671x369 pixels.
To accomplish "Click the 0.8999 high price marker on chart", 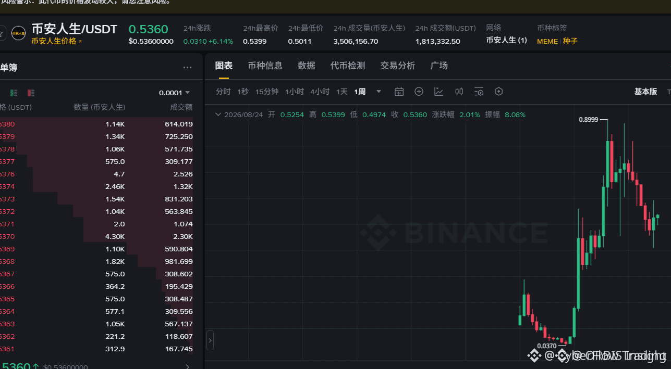I will point(589,119).
